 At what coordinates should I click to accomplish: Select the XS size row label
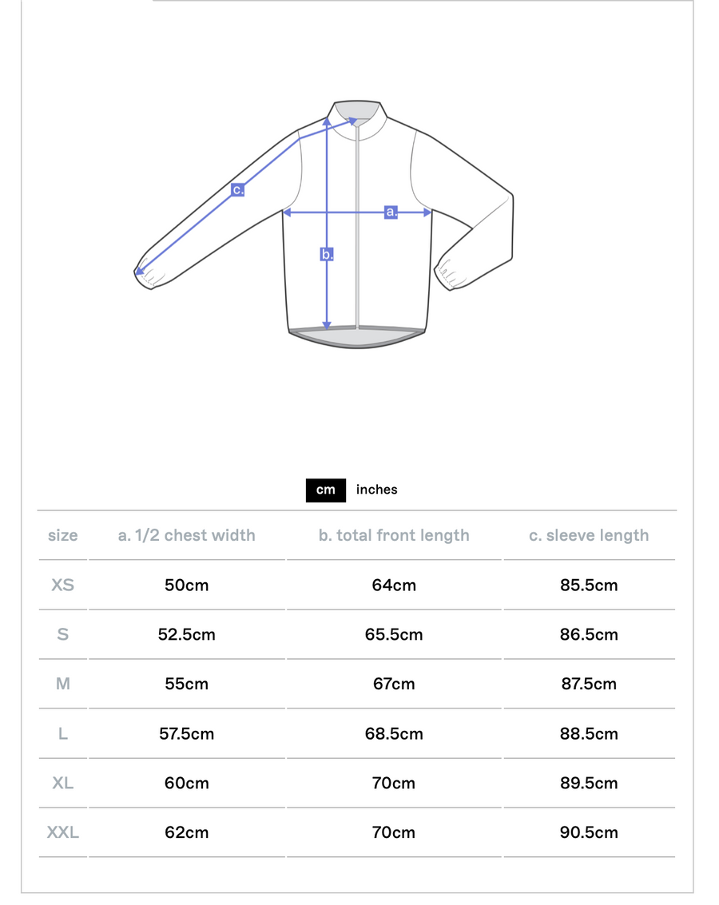coord(63,585)
